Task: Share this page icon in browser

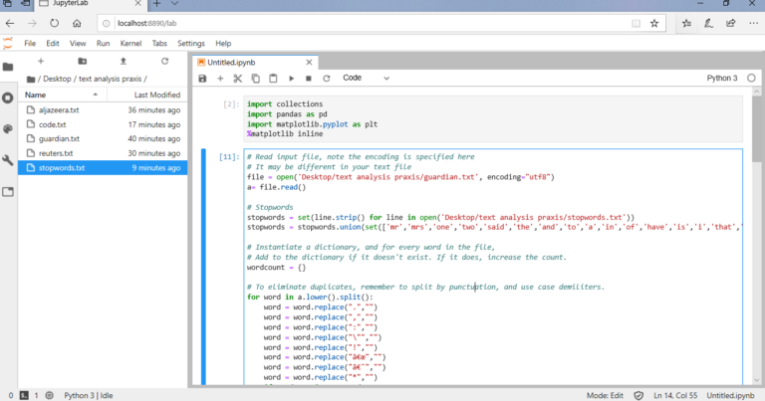Action: tap(731, 24)
